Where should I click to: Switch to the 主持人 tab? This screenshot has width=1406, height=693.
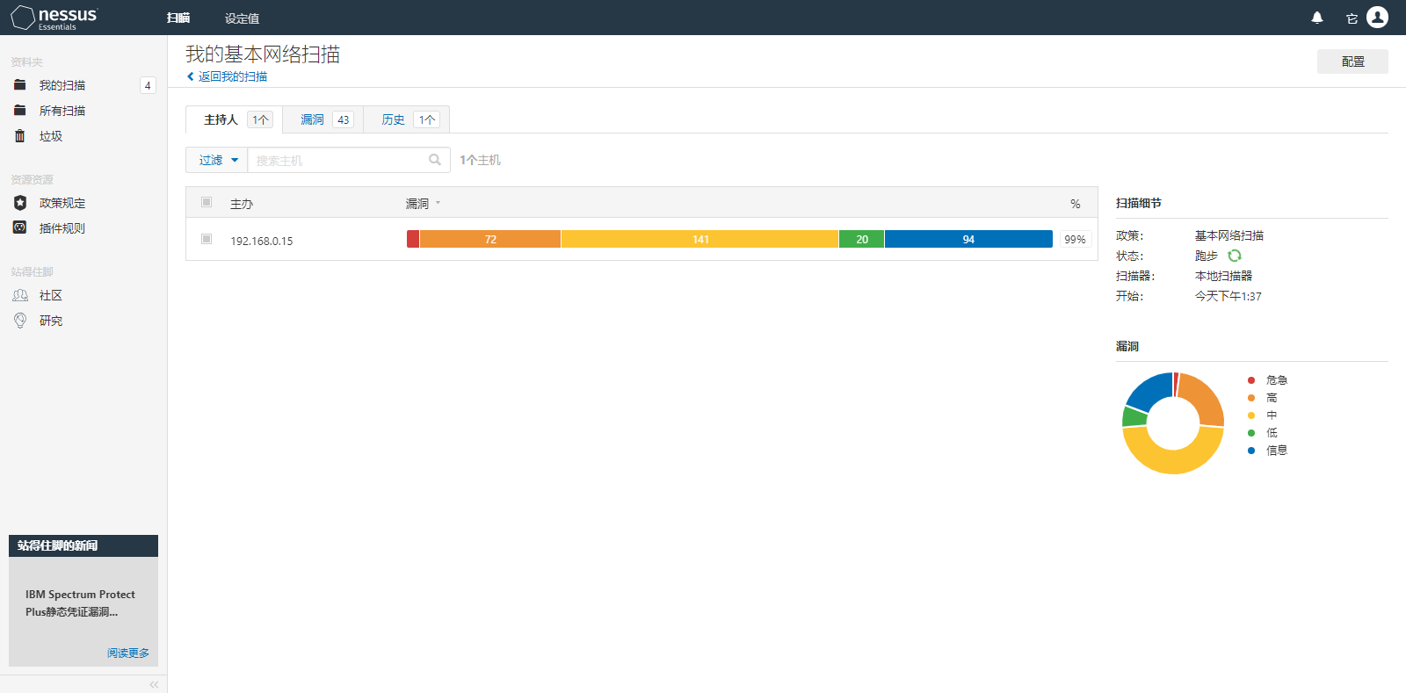(x=235, y=119)
